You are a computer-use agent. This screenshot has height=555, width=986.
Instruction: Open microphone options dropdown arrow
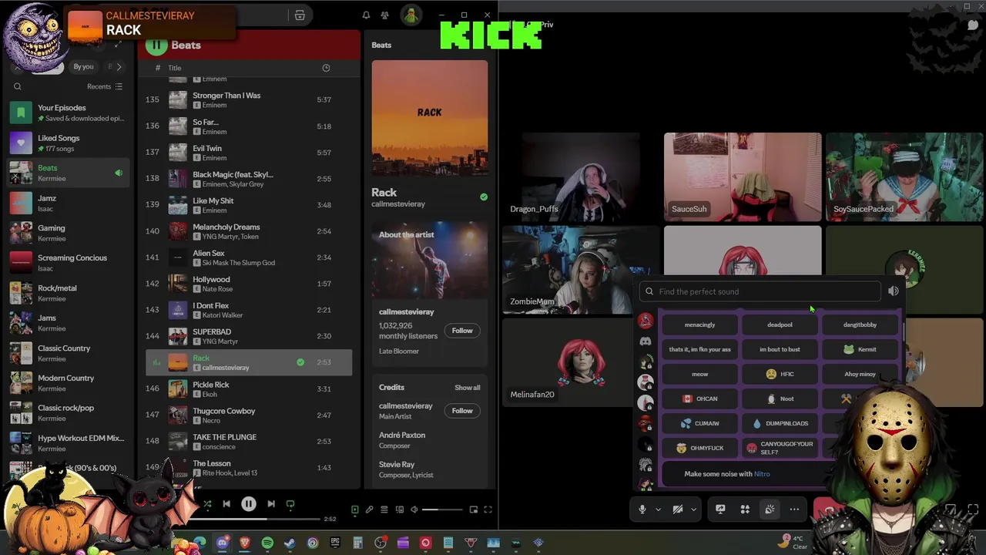pyautogui.click(x=658, y=509)
